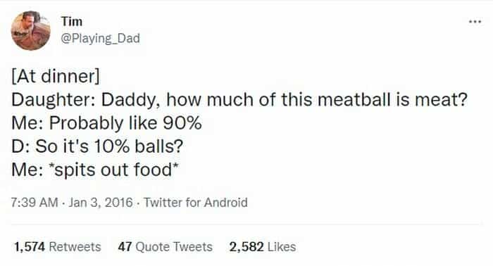Screen dimensions: 493x266
Task: Click the 1,574 retweet count number
Action: [30, 247]
